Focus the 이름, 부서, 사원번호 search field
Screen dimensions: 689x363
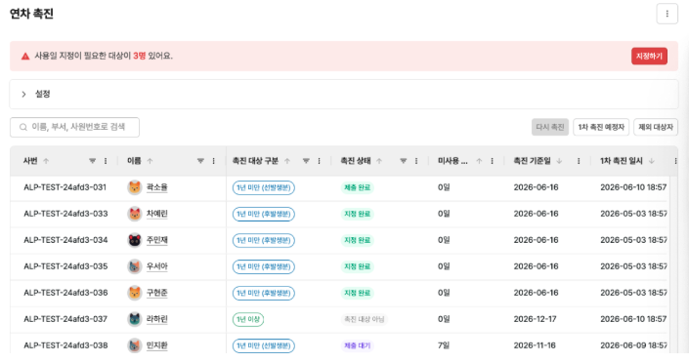click(x=74, y=127)
